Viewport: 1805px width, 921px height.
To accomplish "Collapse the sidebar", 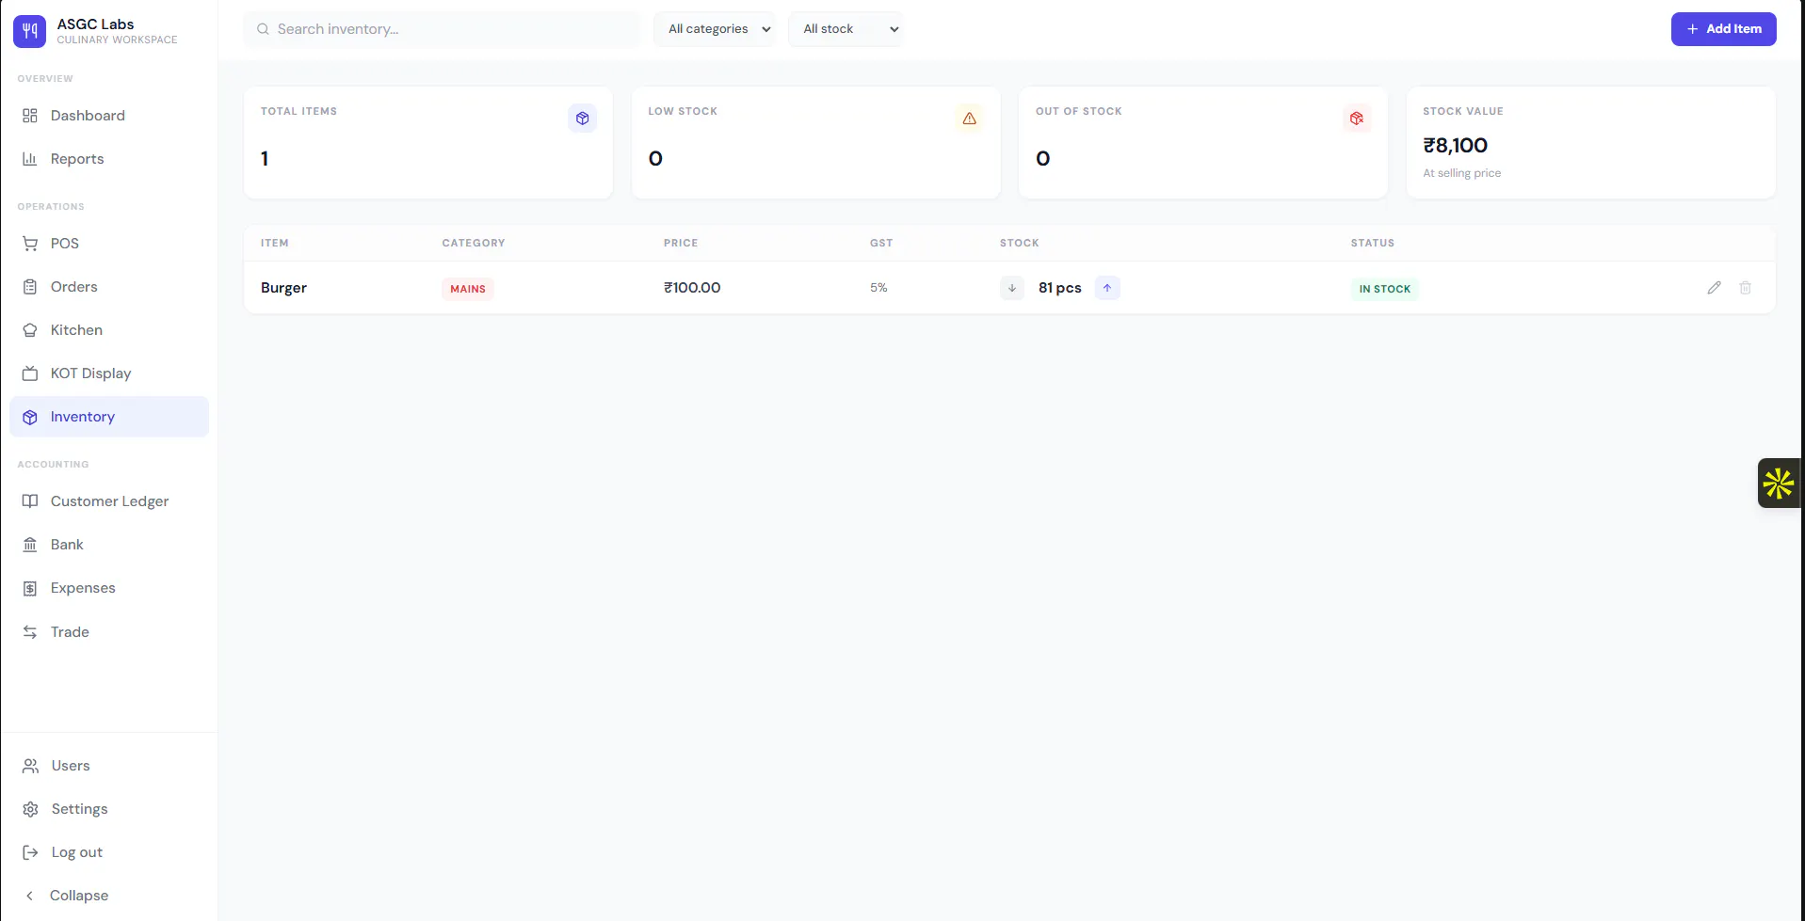I will coord(109,896).
